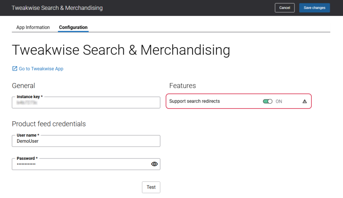Click into the User name field
Screen dimensions: 343x198
[86, 141]
